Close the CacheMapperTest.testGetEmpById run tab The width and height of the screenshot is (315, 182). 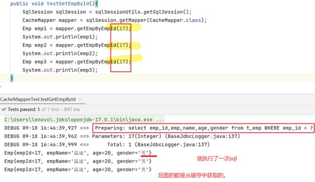(80, 99)
